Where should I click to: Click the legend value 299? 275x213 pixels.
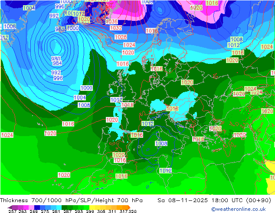coord(90,211)
